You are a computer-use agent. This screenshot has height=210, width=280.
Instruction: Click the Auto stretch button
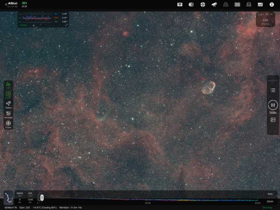(x=270, y=194)
